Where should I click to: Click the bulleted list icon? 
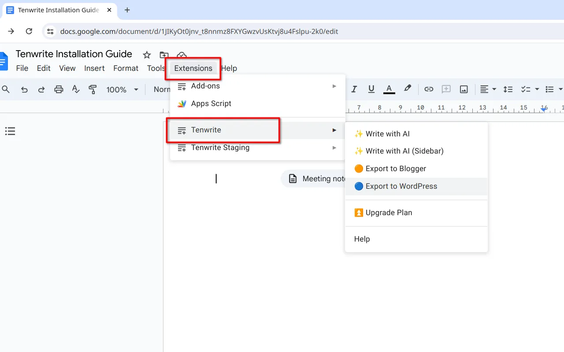pyautogui.click(x=549, y=89)
